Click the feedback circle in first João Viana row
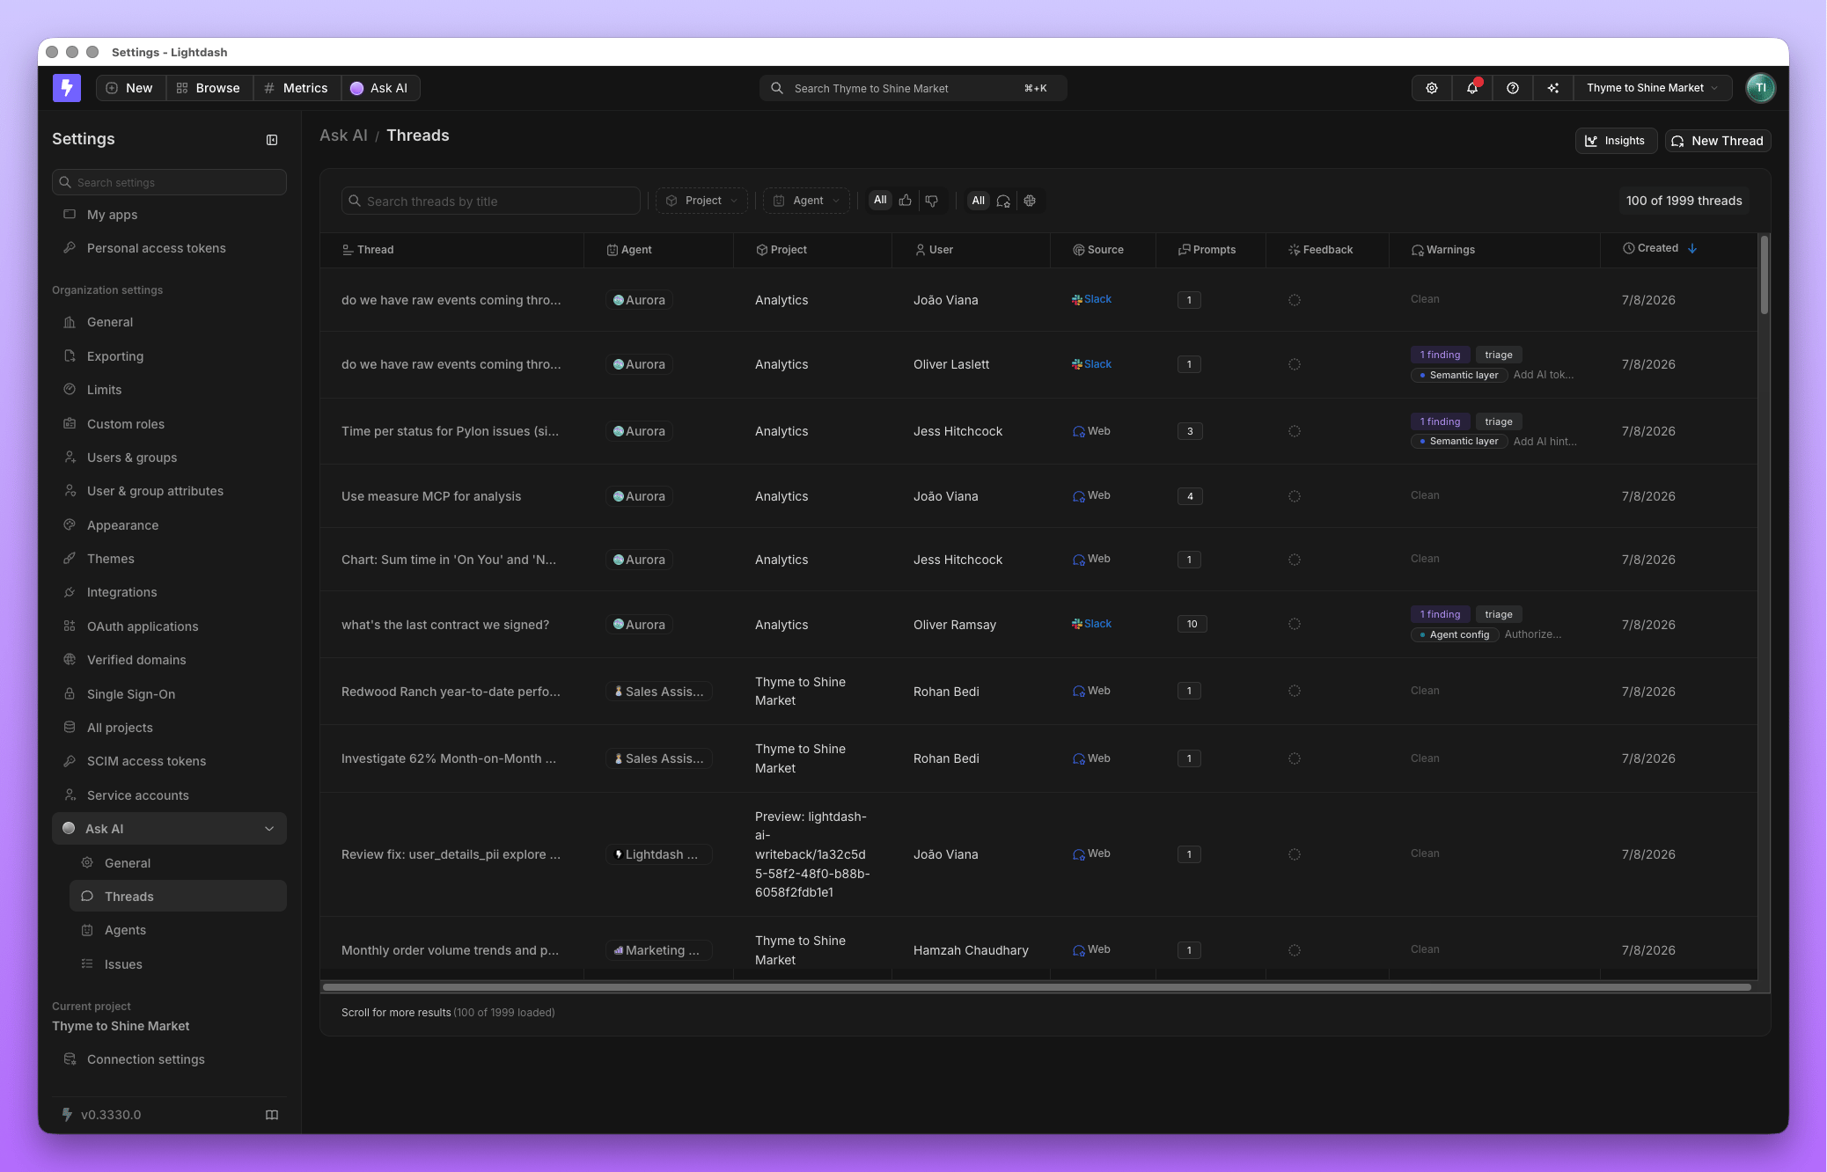 pos(1295,300)
